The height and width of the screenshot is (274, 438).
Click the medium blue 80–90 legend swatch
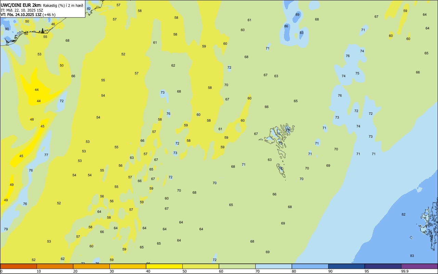coord(310,266)
